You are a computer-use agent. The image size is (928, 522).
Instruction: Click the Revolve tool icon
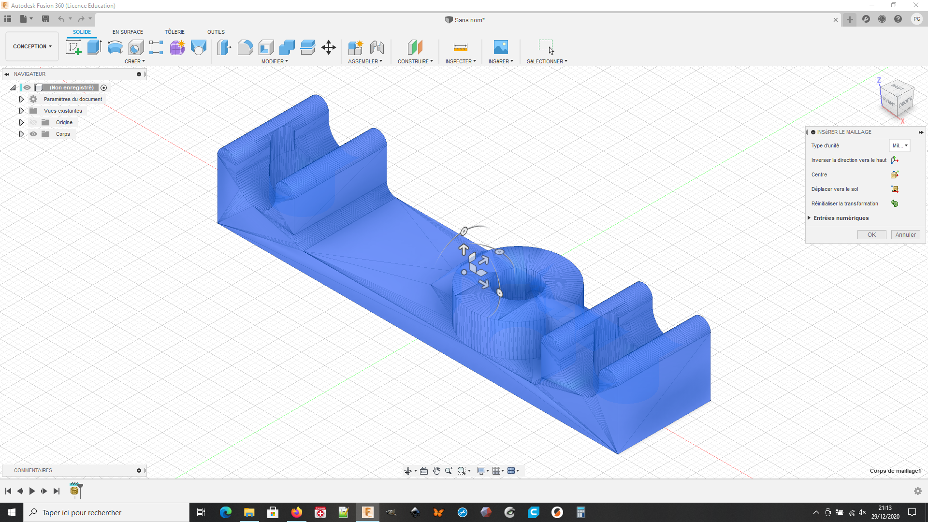tap(115, 47)
